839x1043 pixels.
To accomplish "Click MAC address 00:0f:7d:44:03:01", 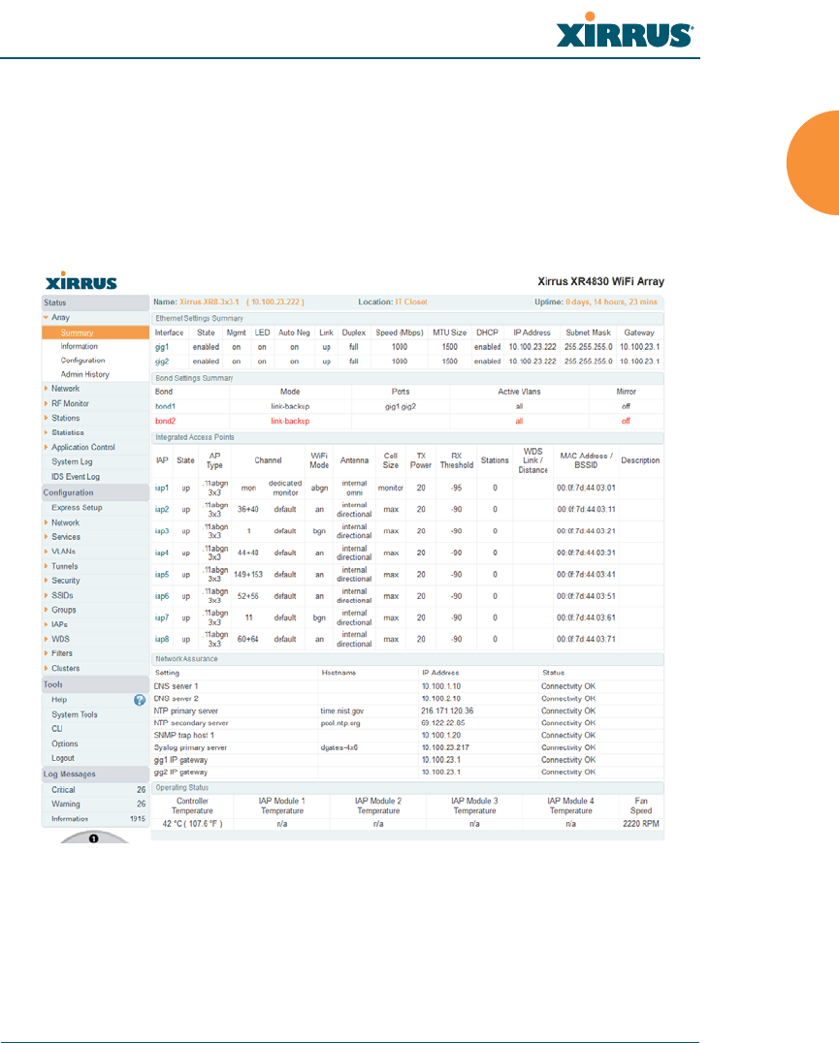I will tap(586, 488).
